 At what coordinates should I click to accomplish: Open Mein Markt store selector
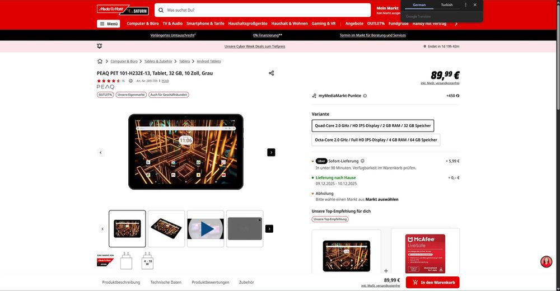pyautogui.click(x=388, y=11)
